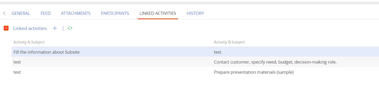Click the 'Linked activities' section title
Image resolution: width=379 pixels, height=94 pixels.
pyautogui.click(x=30, y=28)
